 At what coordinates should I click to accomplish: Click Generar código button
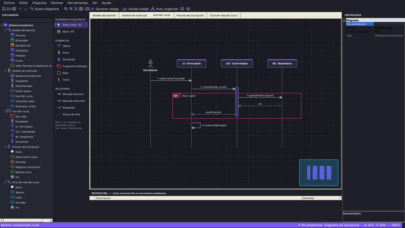[105, 9]
